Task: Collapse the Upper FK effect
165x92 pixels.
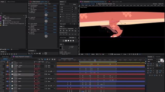Action: (28, 11)
